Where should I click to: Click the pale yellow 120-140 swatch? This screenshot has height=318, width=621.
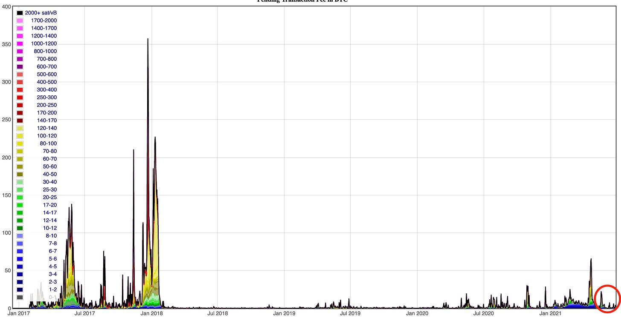point(20,128)
